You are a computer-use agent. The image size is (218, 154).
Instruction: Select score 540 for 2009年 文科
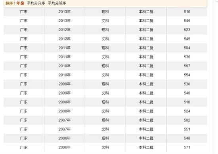pyautogui.click(x=187, y=93)
